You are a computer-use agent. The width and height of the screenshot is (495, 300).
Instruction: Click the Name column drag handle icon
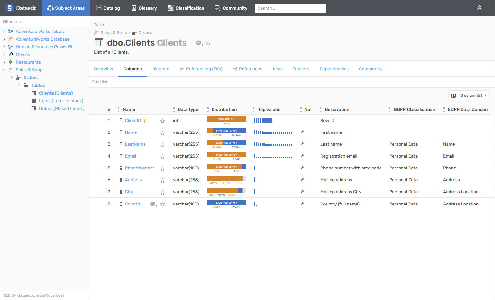pos(119,109)
